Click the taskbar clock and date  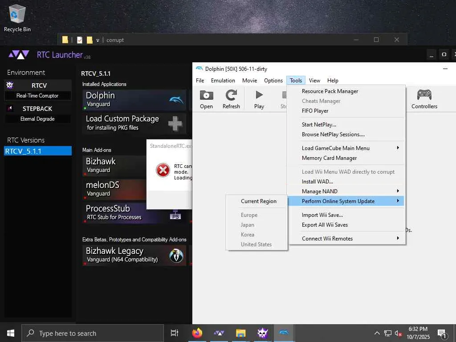tap(418, 333)
